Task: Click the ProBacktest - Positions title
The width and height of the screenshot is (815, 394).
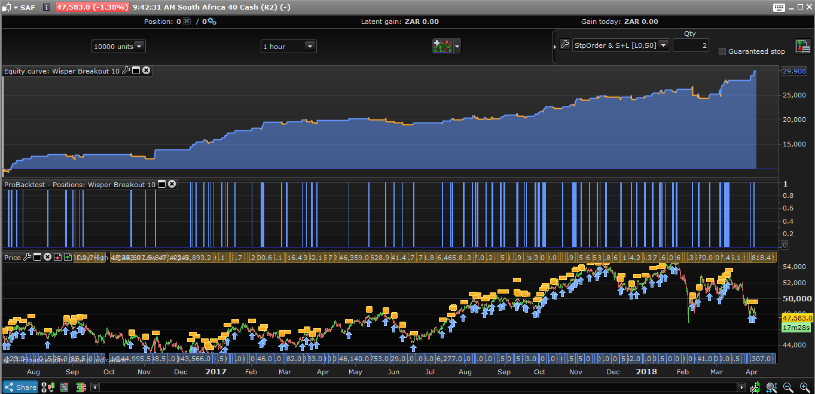Action: pyautogui.click(x=80, y=185)
